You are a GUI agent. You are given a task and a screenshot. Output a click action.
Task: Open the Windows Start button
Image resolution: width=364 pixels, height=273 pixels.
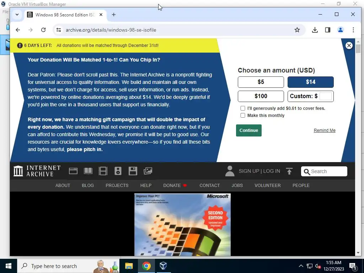(x=9, y=266)
